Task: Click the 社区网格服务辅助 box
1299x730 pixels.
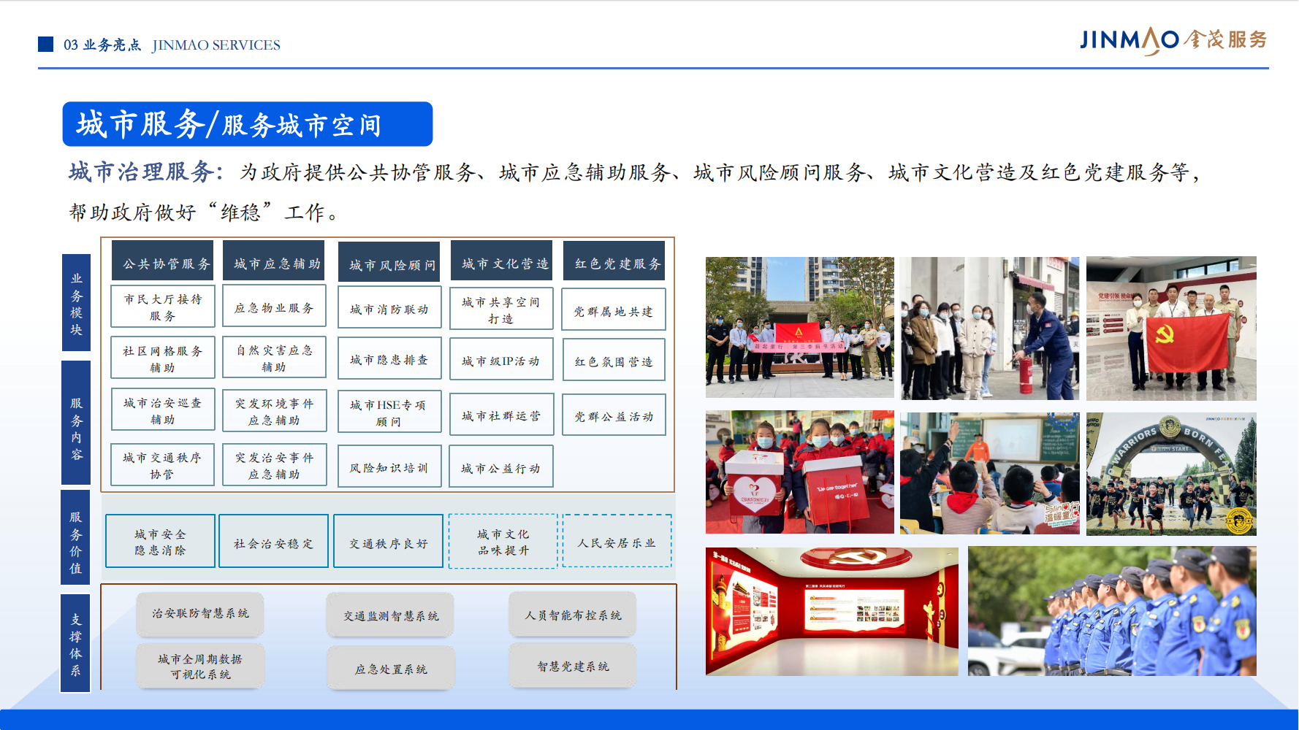Action: (163, 358)
